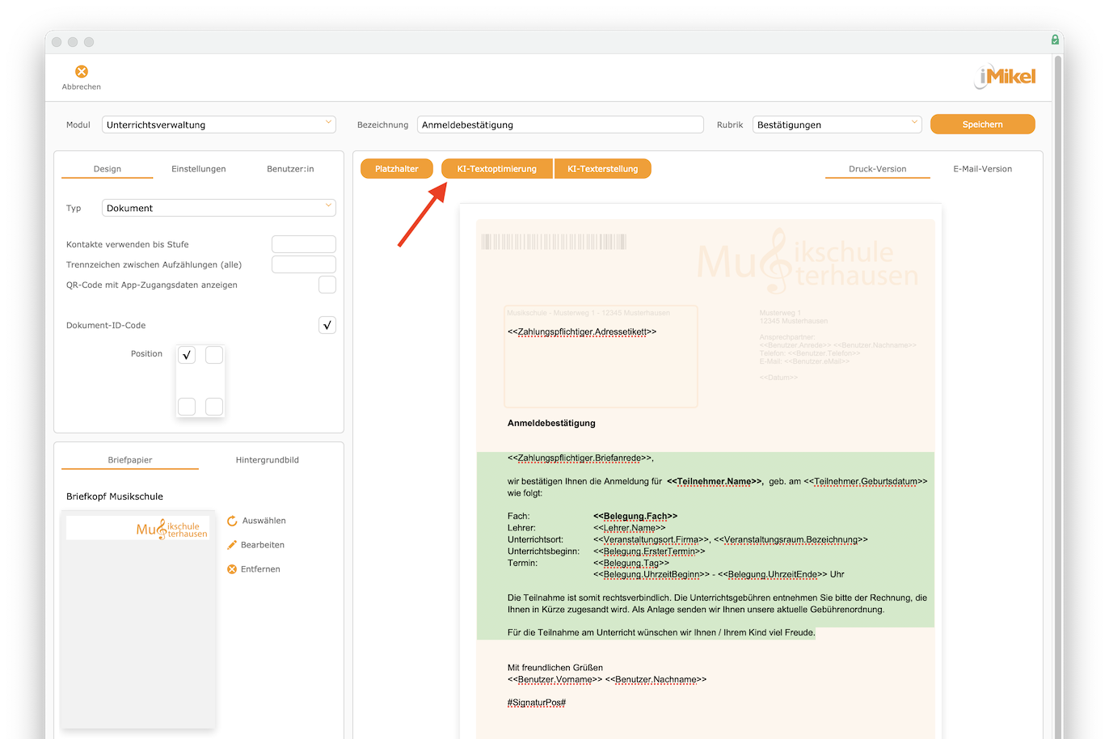Click the Trennzeichen zwischen Aufzählungen field
Screen dimensions: 1109x739
[x=304, y=264]
